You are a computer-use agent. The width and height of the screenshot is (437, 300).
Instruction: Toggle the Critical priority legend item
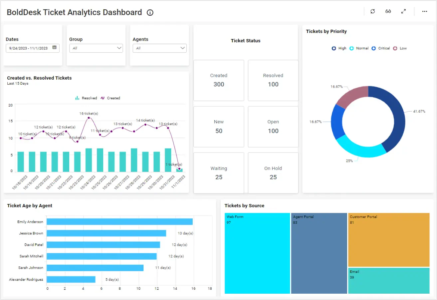click(x=380, y=48)
